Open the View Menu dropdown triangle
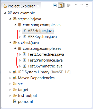 pyautogui.click(x=76, y=4)
